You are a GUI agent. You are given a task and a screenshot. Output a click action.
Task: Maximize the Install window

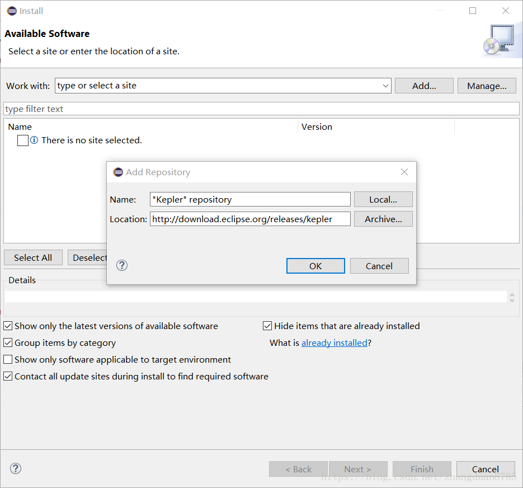coord(473,11)
